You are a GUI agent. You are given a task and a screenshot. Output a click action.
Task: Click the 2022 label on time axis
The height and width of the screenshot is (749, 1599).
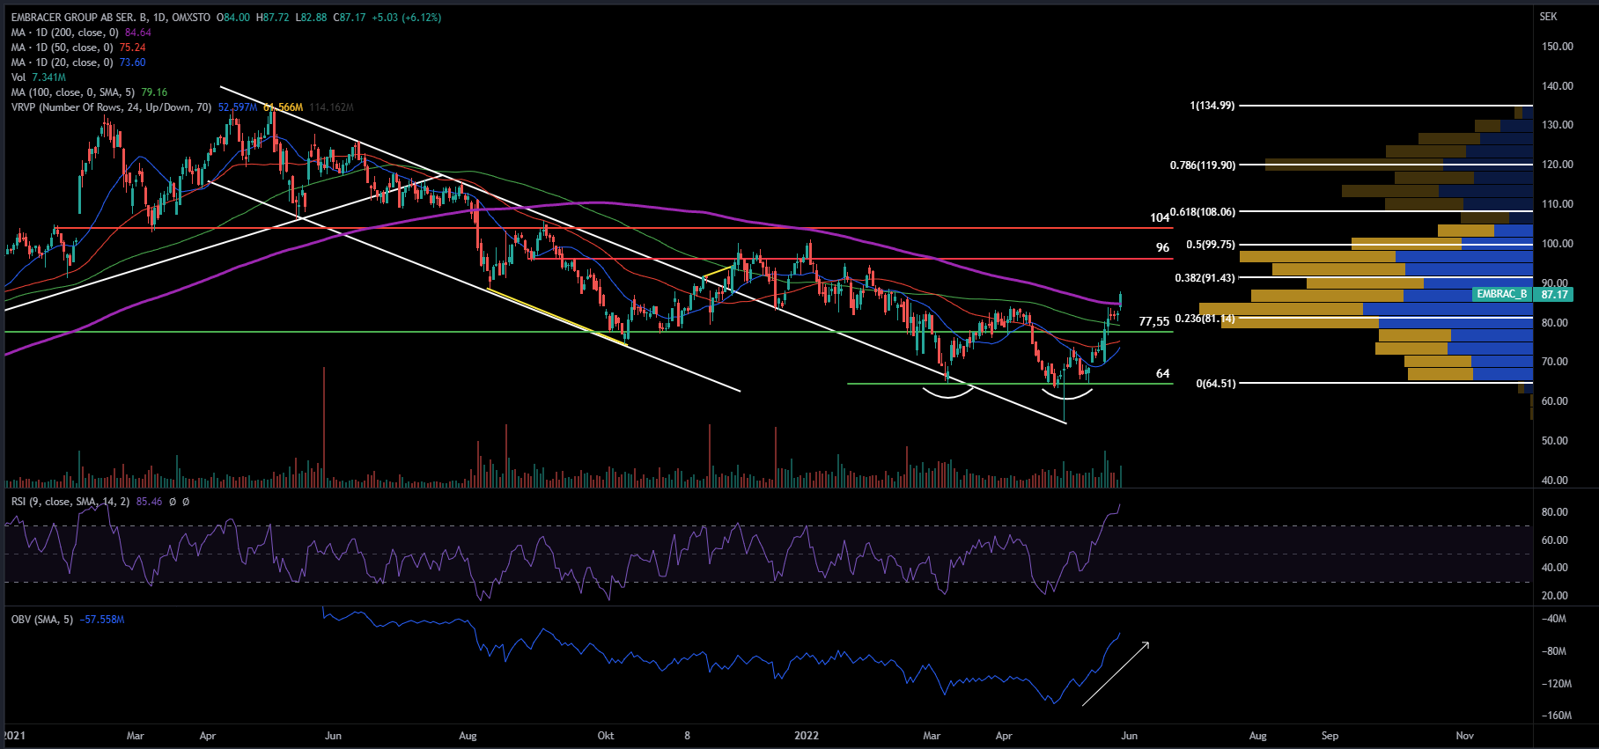point(806,736)
